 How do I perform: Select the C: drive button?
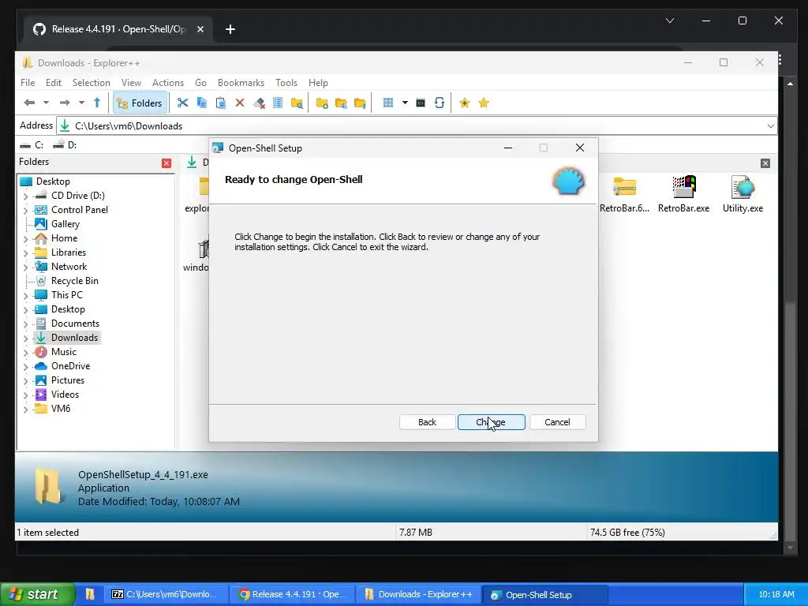32,145
